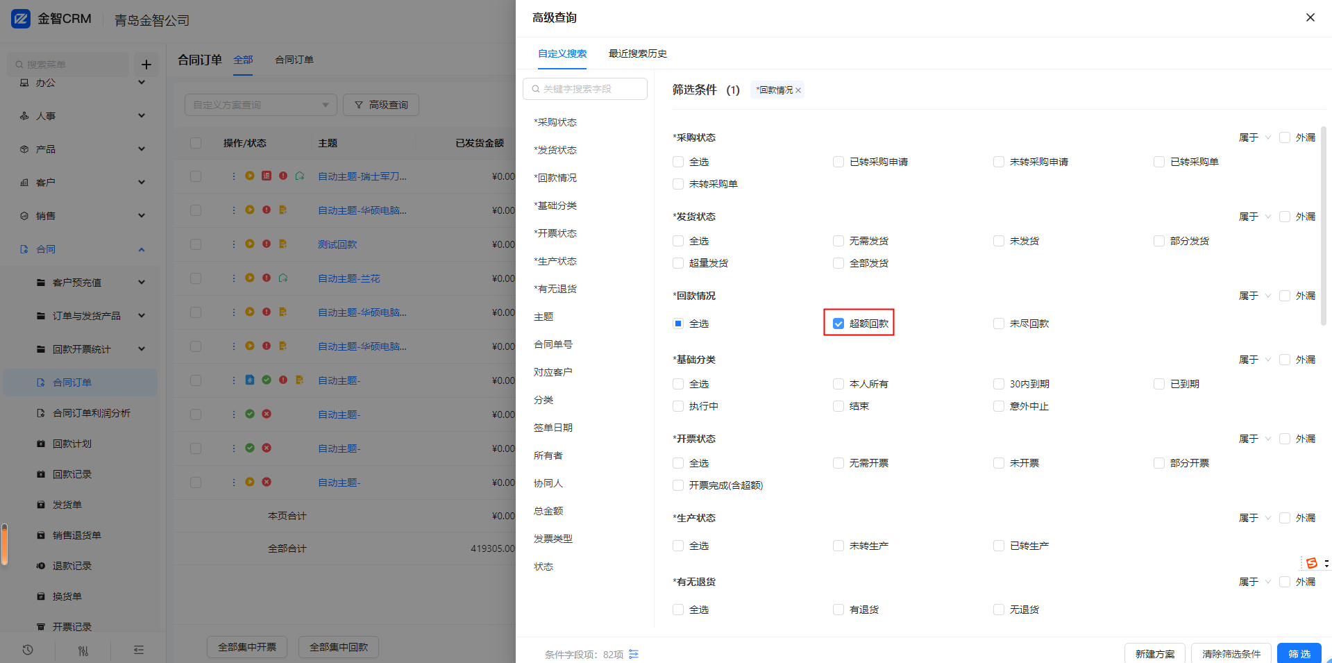Click the Sogou input method icon
Image resolution: width=1332 pixels, height=663 pixels.
tap(1311, 563)
